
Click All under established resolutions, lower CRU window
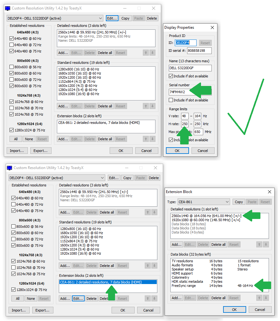click(18, 299)
